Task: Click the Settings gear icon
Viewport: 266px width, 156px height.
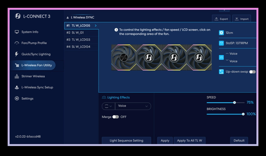Action: [17, 98]
